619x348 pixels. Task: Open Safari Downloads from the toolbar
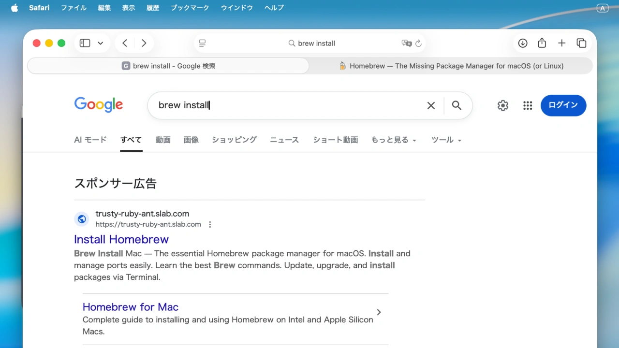click(523, 43)
